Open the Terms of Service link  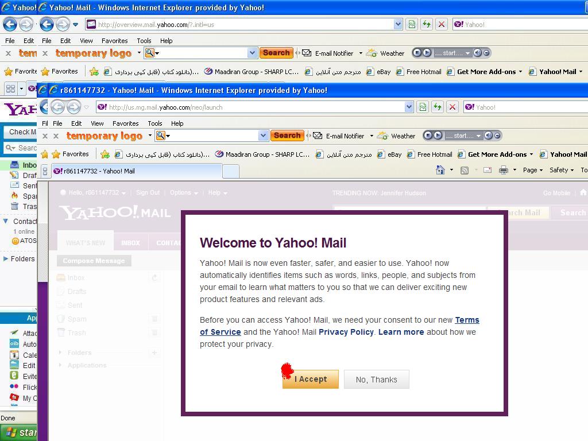339,326
